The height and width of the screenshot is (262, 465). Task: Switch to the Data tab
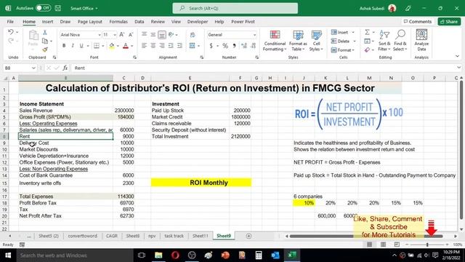139,22
